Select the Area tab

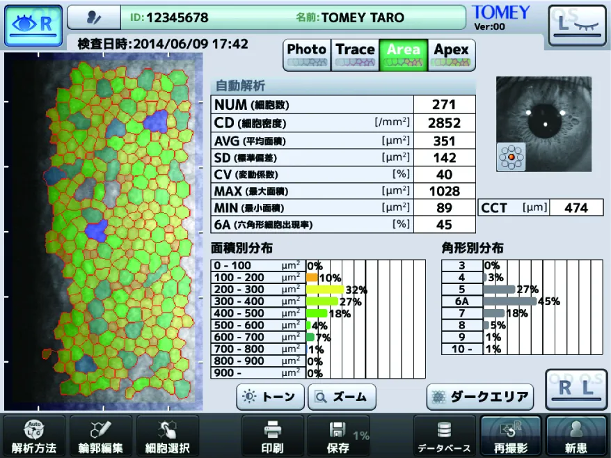[404, 55]
